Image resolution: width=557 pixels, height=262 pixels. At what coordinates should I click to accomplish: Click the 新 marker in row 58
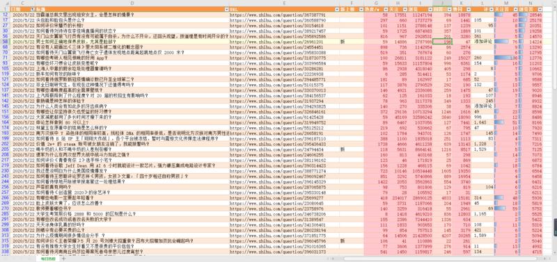343,42
